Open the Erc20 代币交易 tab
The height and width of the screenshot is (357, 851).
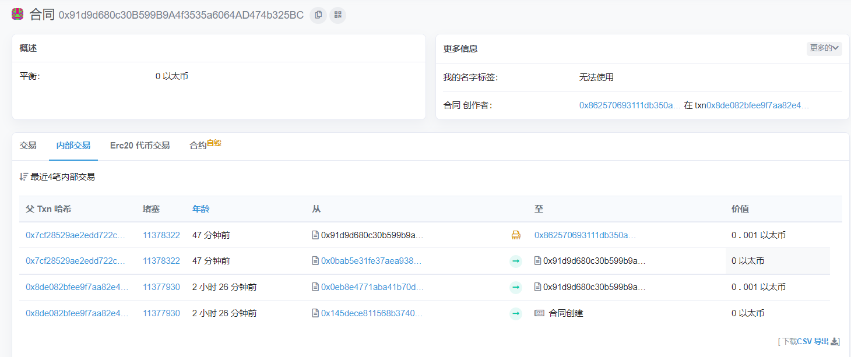click(140, 146)
